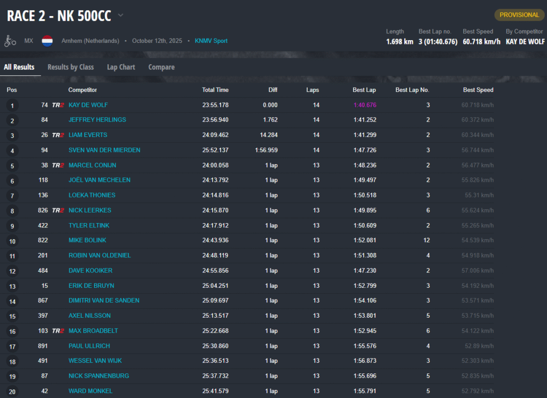
Task: Click the motocross rider icon
Action: pos(10,41)
